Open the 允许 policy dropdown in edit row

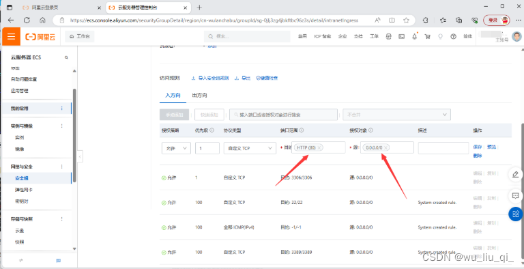(176, 148)
